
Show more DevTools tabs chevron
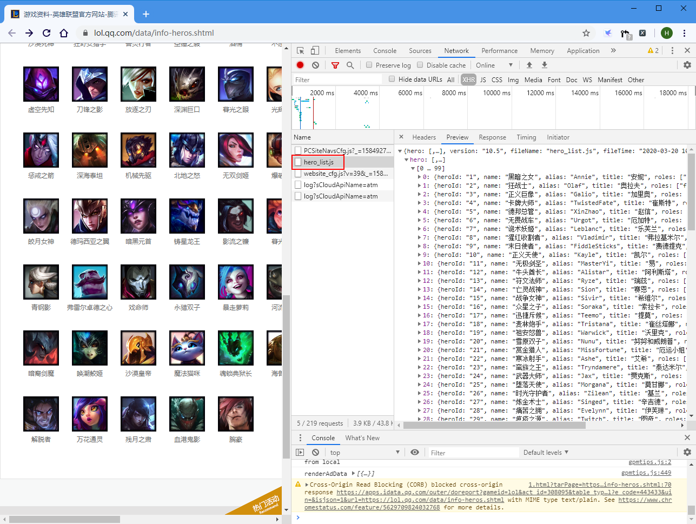613,50
